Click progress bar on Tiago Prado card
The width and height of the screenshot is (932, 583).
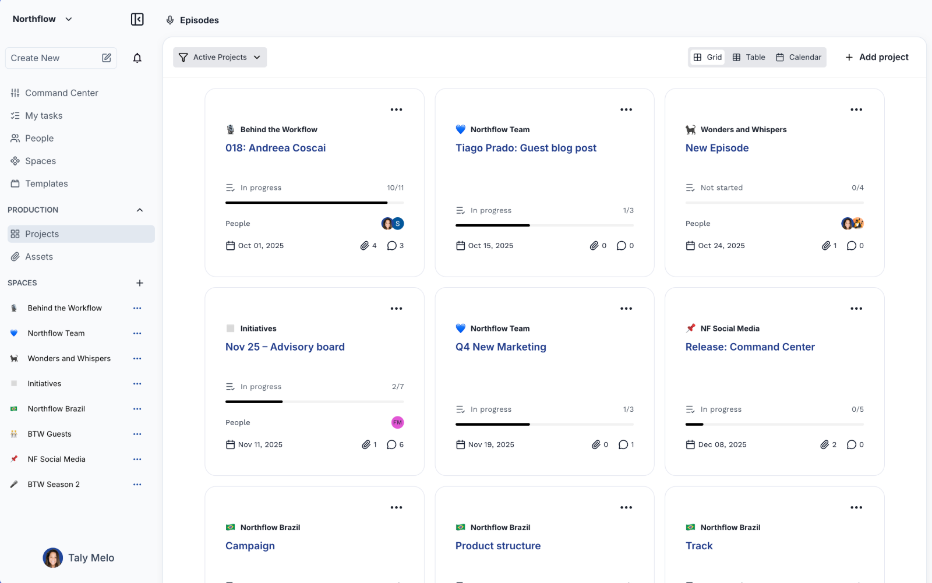click(545, 225)
